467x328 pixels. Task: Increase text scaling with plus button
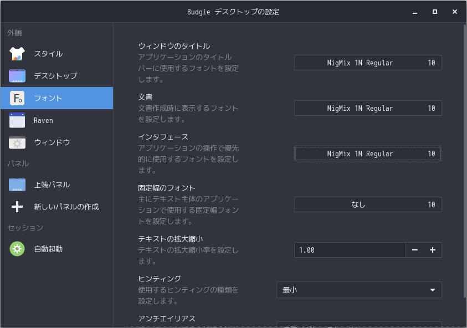[x=433, y=250]
